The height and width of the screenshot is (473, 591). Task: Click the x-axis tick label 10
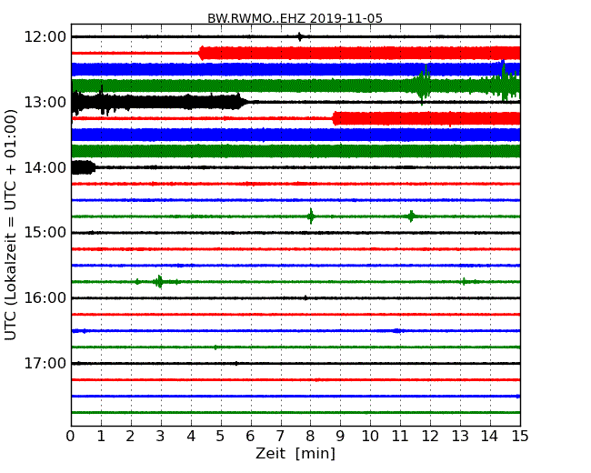[x=370, y=437]
